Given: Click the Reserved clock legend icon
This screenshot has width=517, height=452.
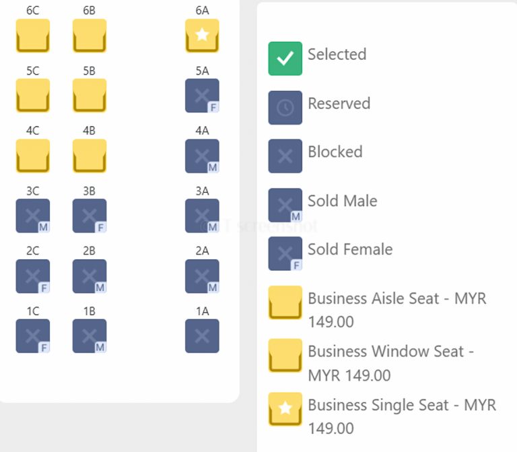Looking at the screenshot, I should tap(285, 108).
